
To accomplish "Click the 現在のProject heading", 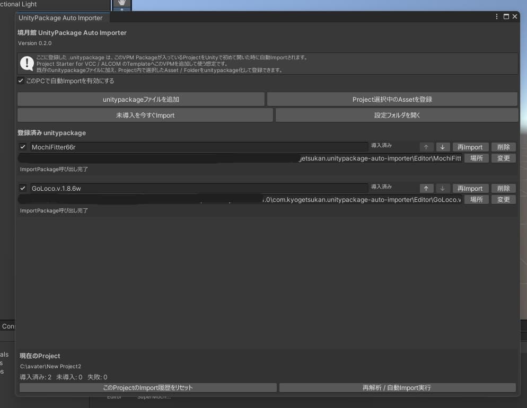I will pos(40,356).
